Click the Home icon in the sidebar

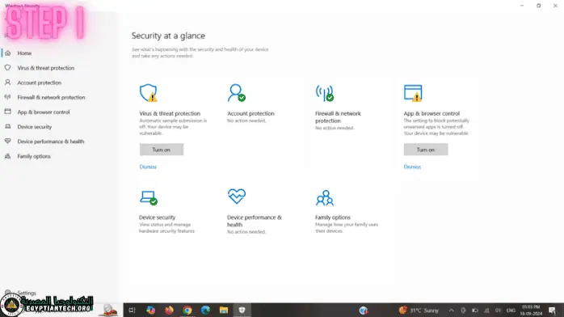(x=7, y=53)
